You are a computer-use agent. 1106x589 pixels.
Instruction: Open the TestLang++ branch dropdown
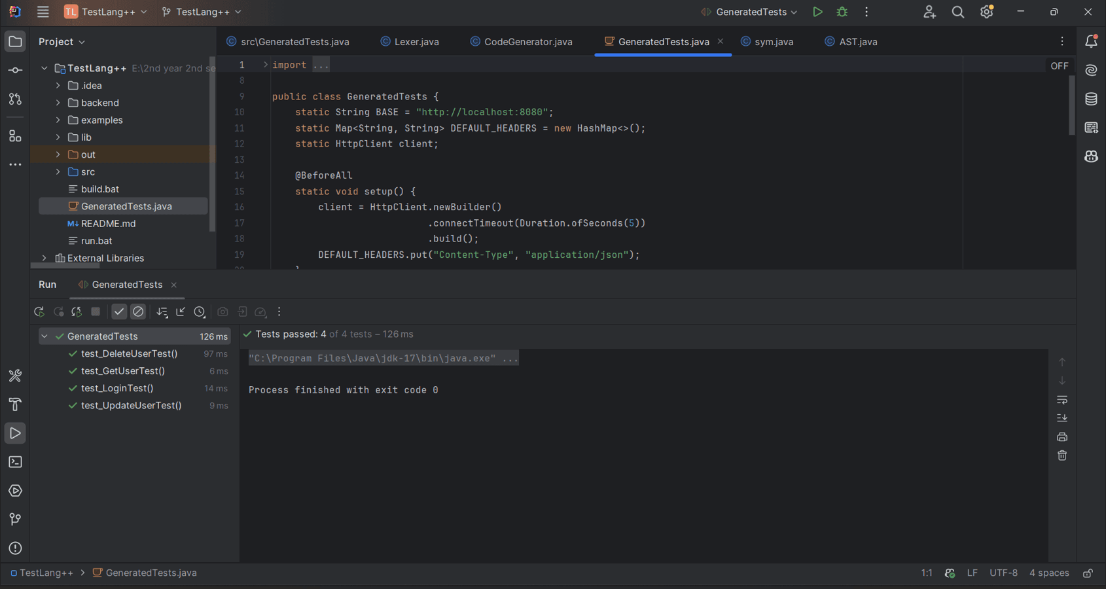pyautogui.click(x=202, y=12)
